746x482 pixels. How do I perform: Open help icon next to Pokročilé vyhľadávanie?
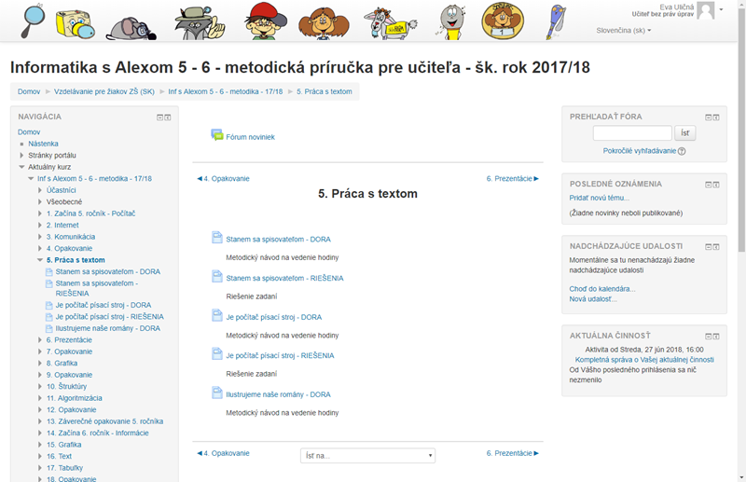(682, 151)
